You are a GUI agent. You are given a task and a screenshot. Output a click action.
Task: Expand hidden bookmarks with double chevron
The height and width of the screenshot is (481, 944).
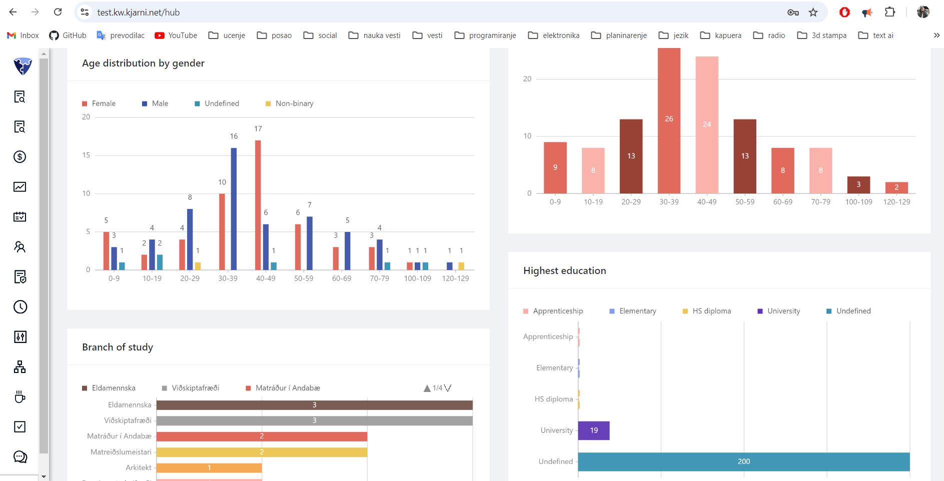[936, 35]
